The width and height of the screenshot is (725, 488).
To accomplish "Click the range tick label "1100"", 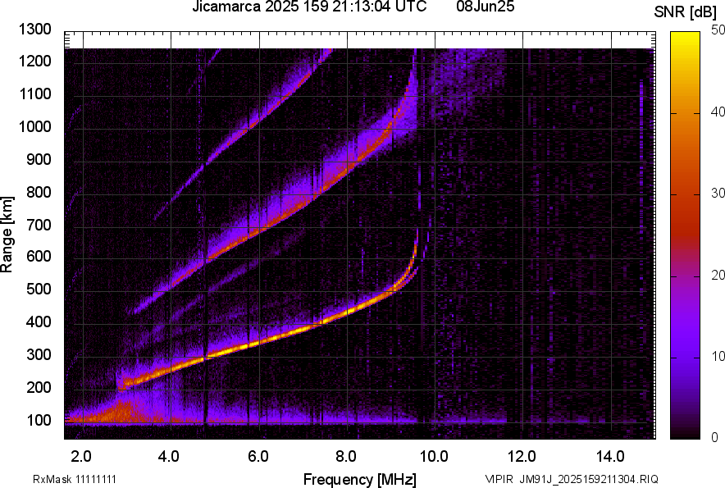I will [x=35, y=94].
